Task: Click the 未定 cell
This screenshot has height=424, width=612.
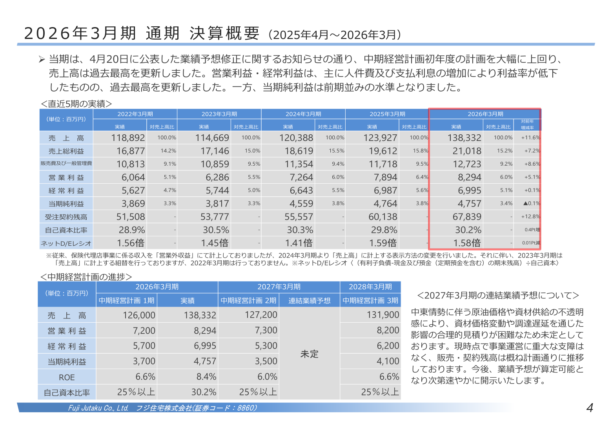Action: tap(310, 354)
